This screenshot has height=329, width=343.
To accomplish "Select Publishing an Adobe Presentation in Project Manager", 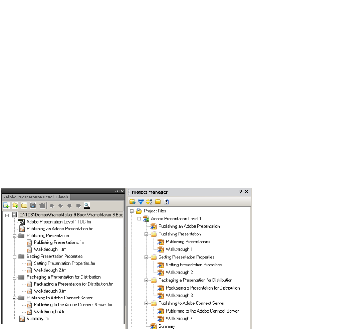I will (x=189, y=226).
